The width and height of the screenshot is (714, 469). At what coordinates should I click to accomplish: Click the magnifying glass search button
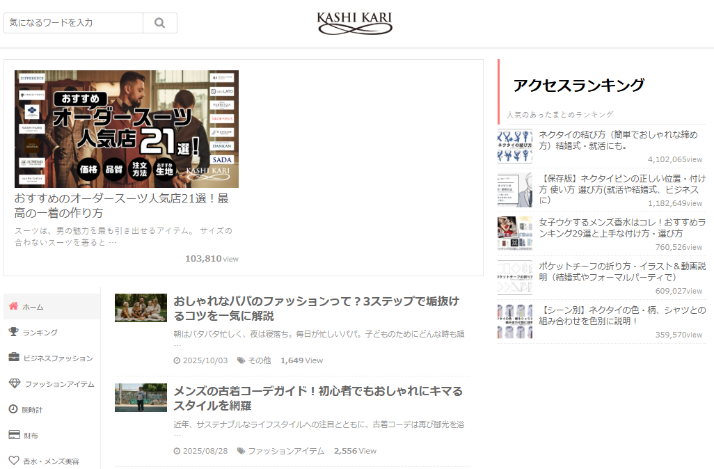click(159, 23)
